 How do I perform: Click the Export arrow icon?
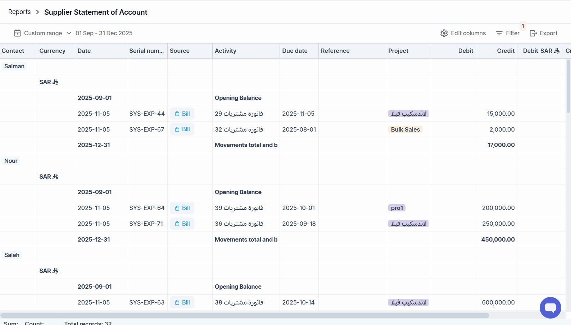pos(533,33)
